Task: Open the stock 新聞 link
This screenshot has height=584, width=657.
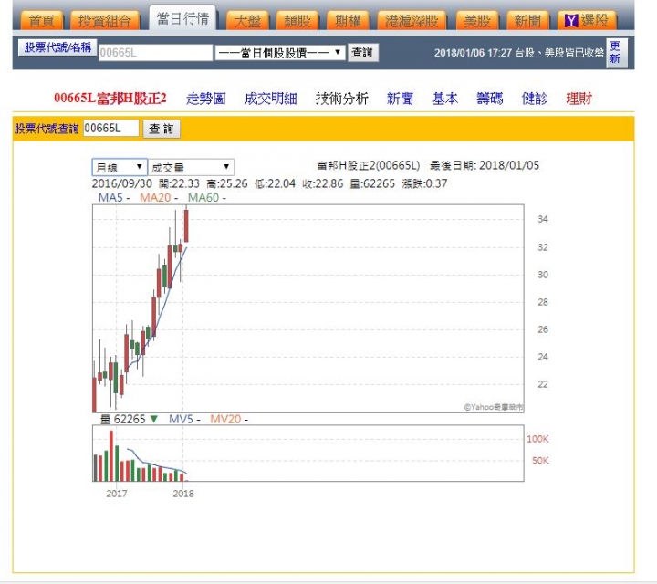Action: pyautogui.click(x=400, y=99)
